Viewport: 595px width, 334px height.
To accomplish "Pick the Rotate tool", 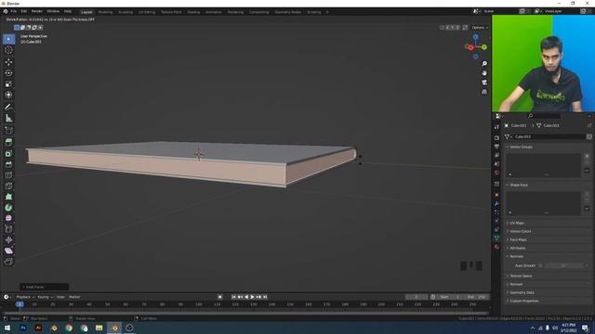I will click(x=8, y=72).
